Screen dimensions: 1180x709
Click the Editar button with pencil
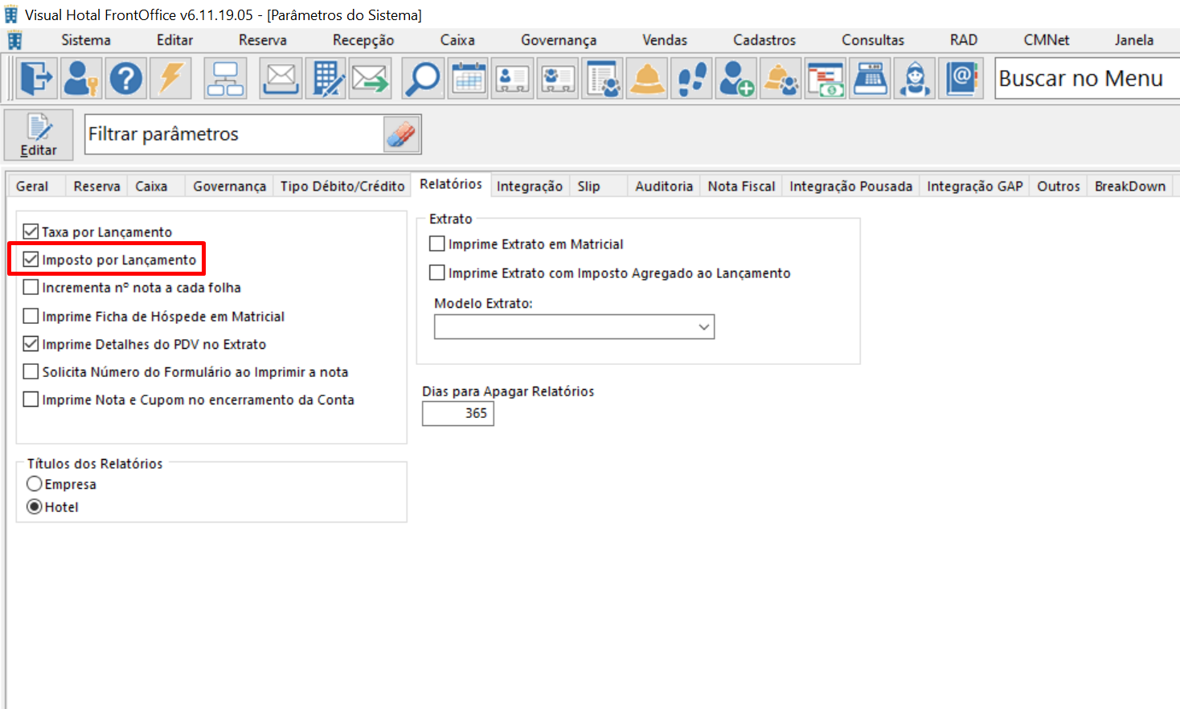click(x=39, y=135)
